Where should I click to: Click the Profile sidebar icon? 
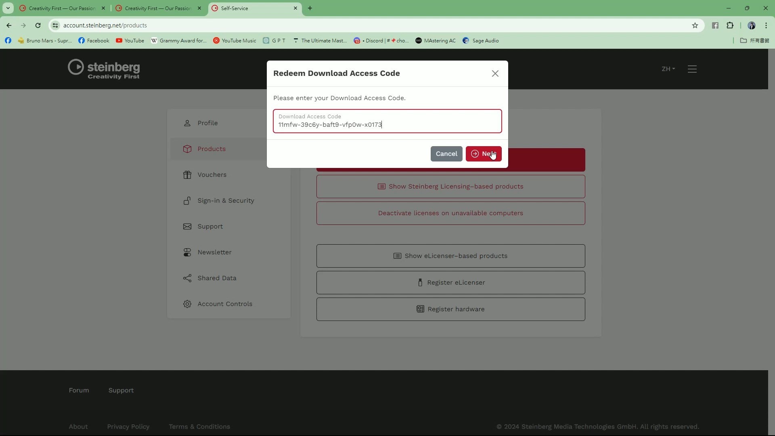[187, 122]
